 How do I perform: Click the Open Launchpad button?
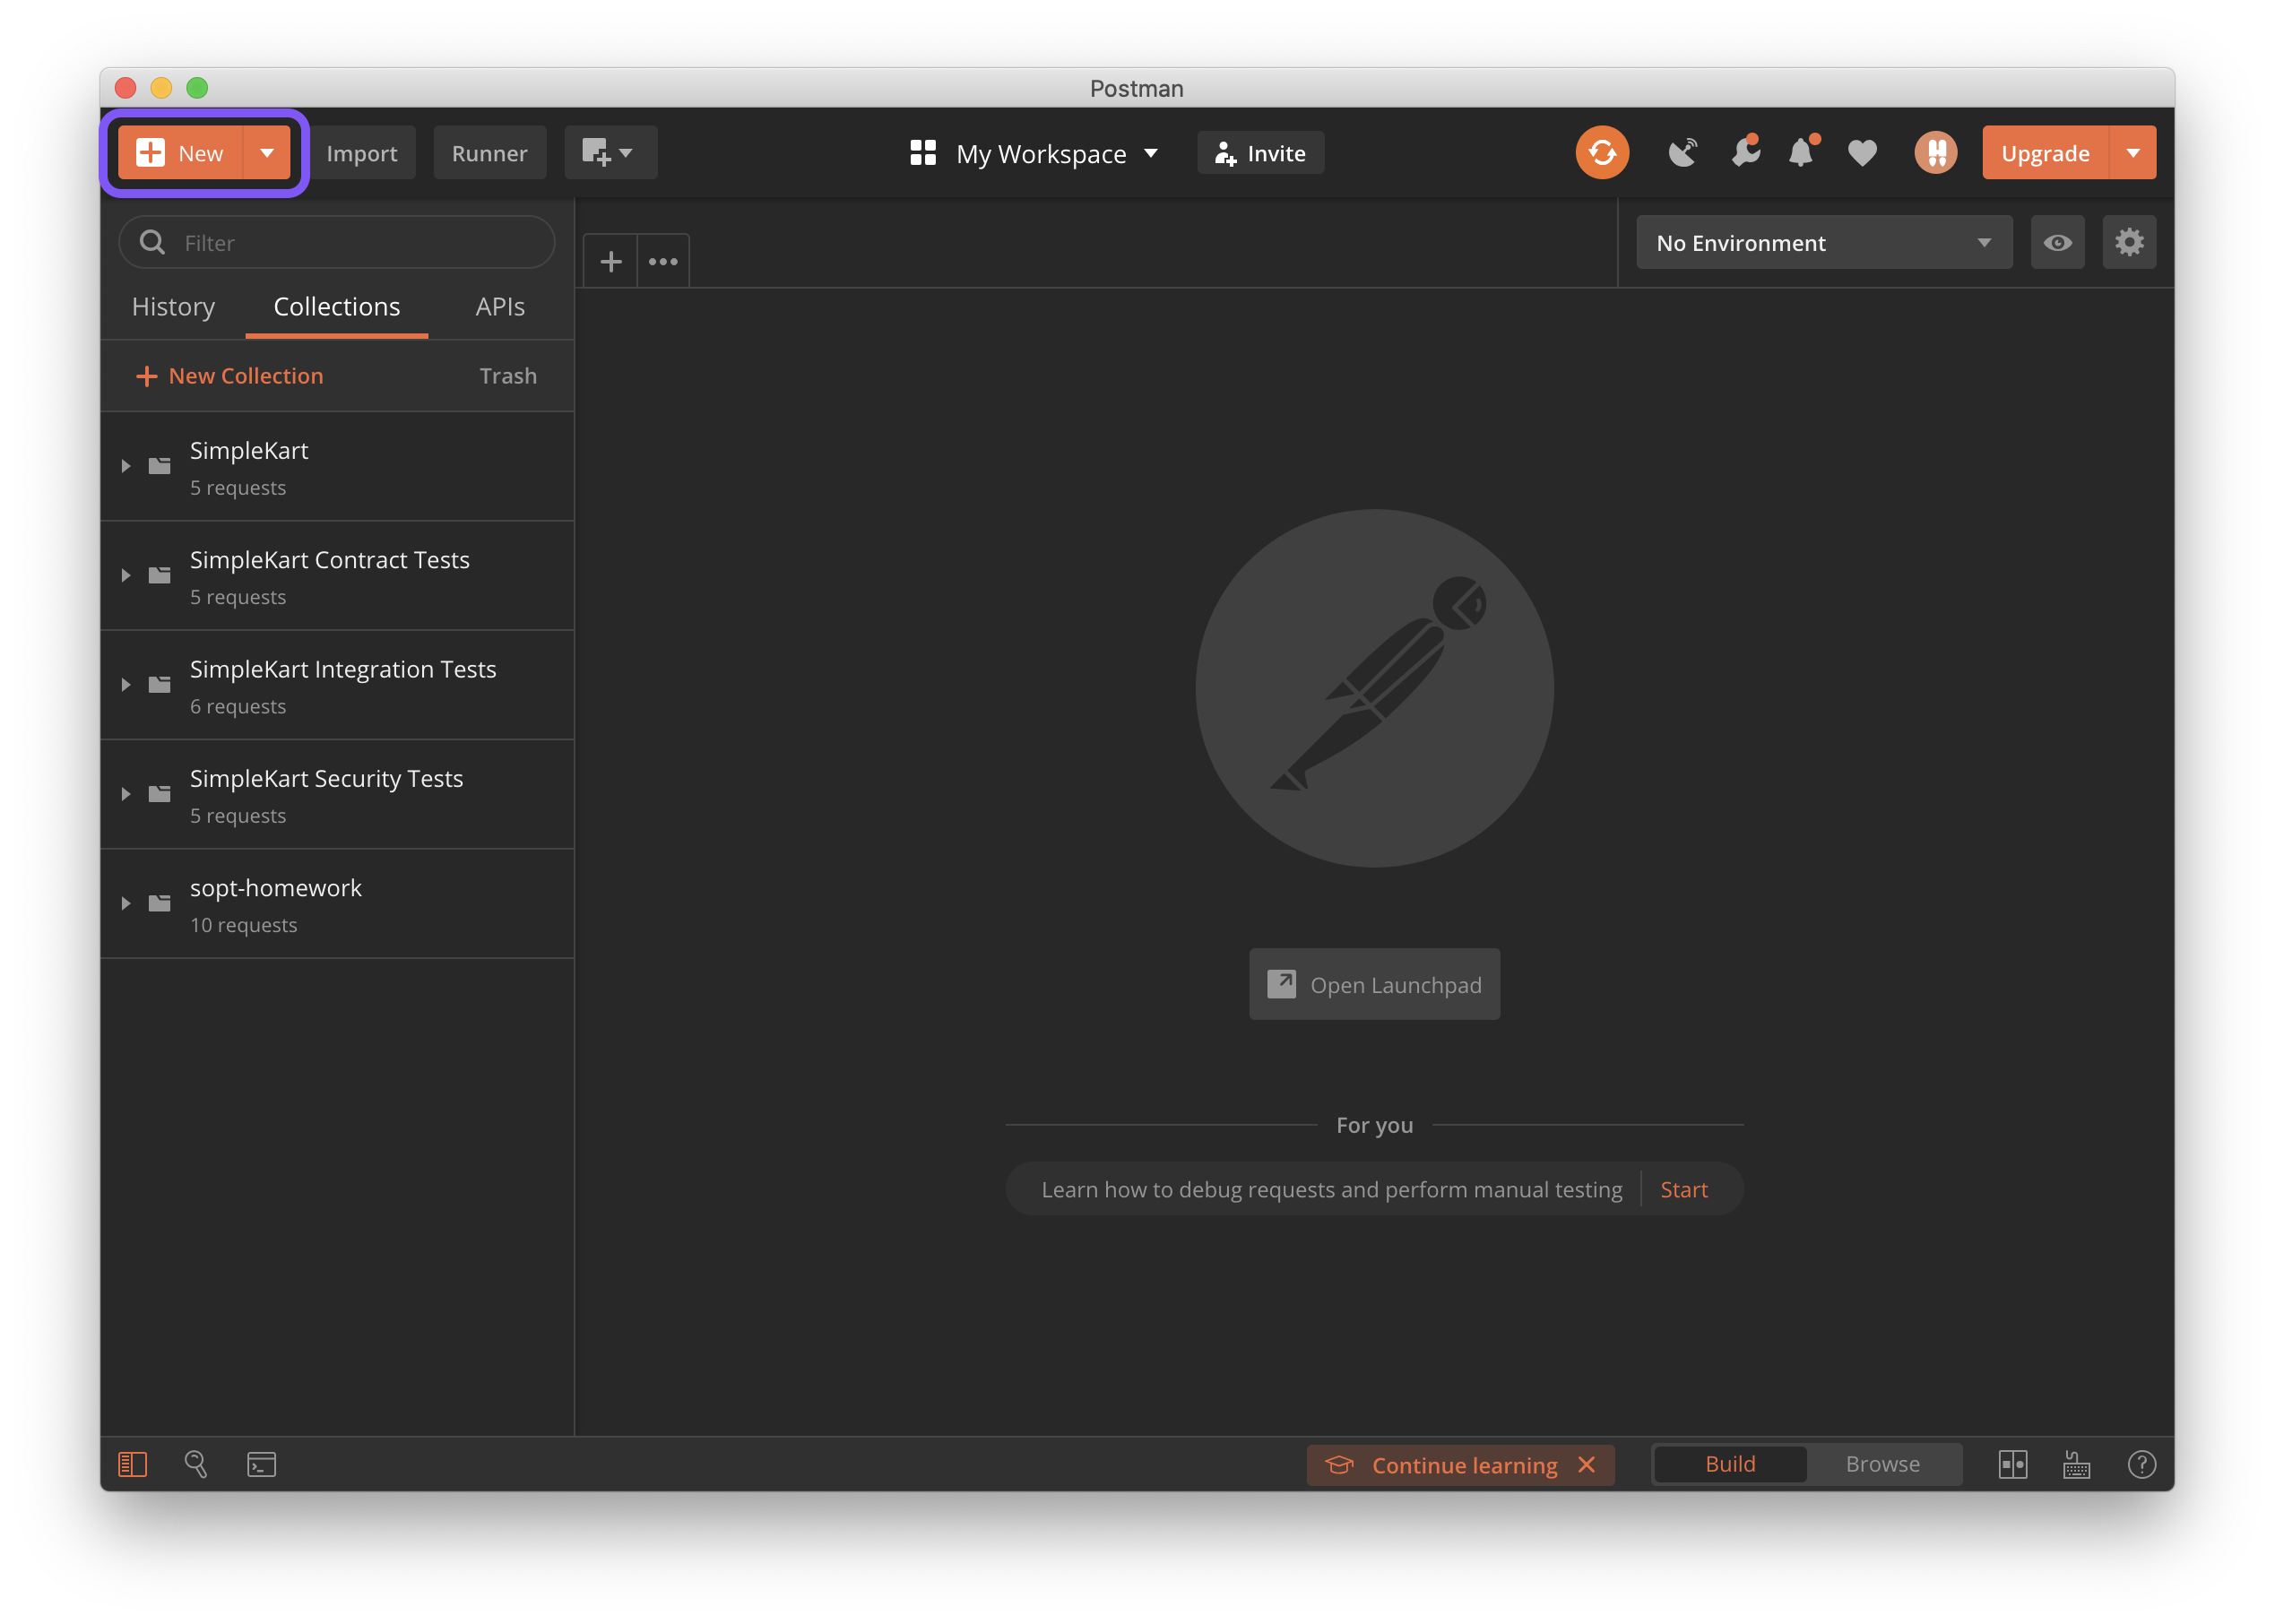point(1374,985)
